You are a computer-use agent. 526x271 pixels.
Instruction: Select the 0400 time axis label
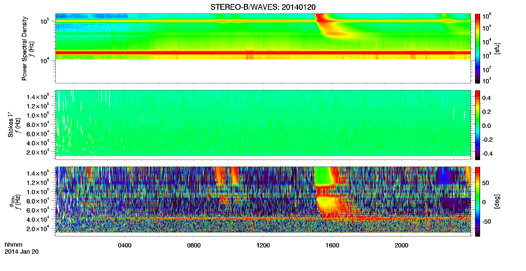click(x=124, y=245)
